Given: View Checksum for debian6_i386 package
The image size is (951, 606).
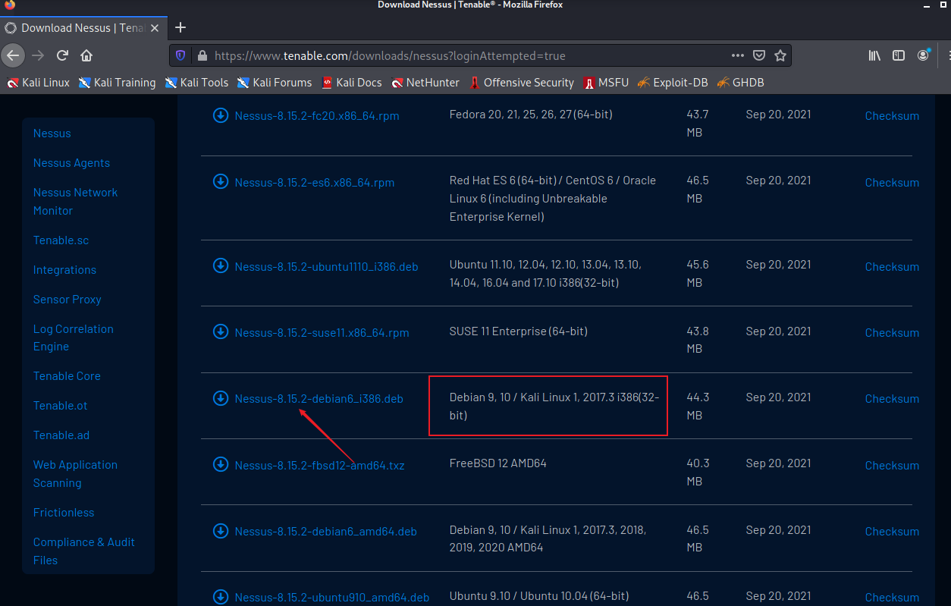Looking at the screenshot, I should (x=892, y=399).
